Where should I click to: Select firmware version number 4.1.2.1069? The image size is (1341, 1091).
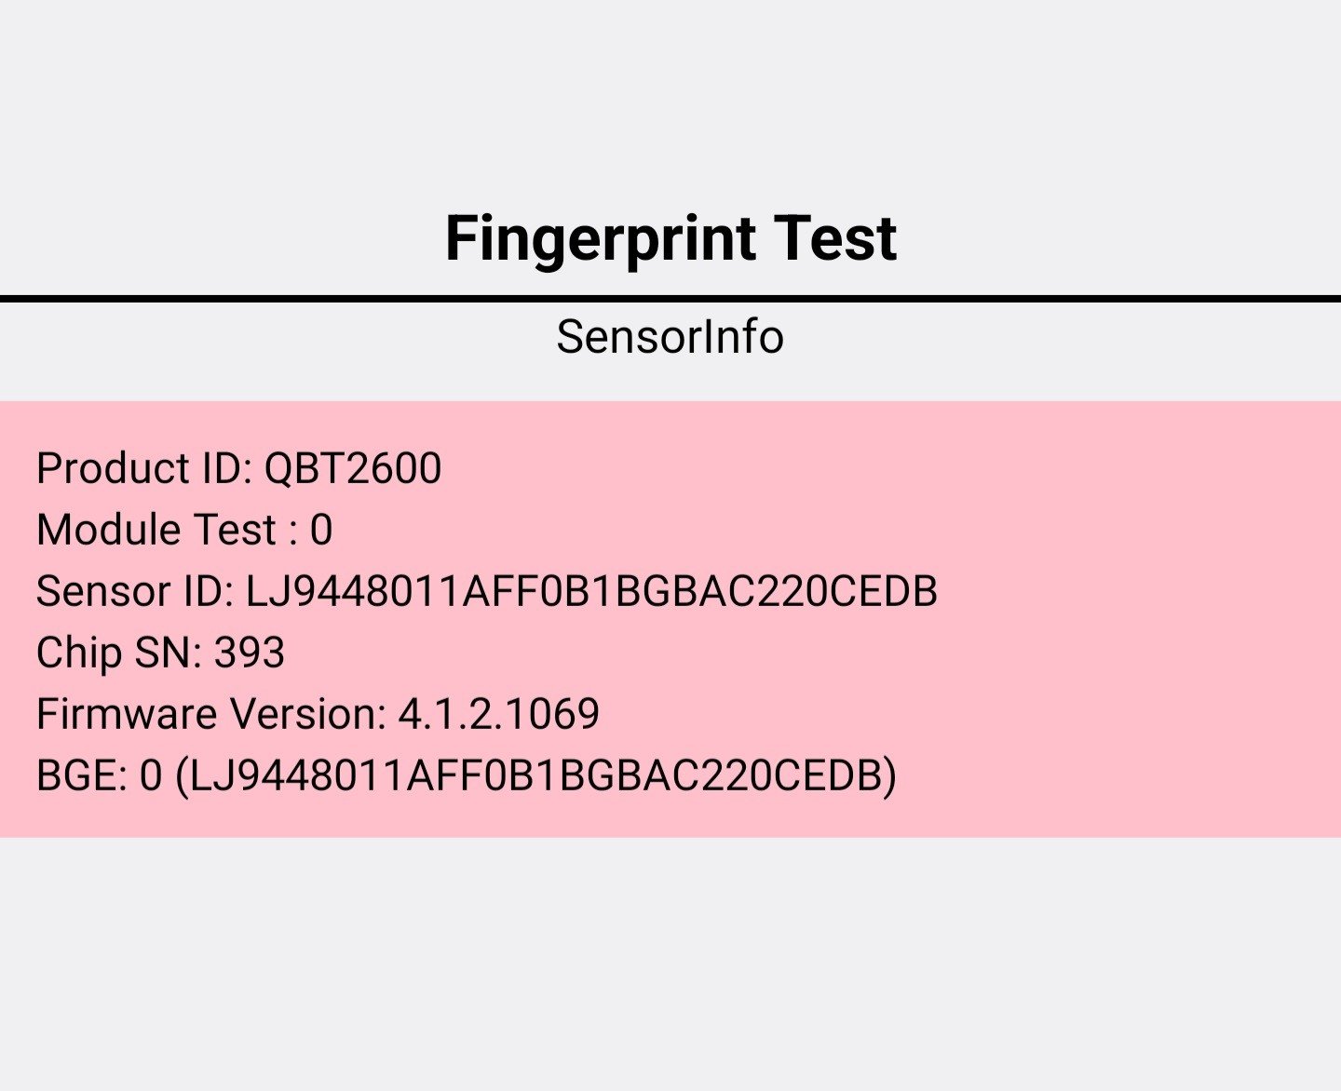click(499, 714)
